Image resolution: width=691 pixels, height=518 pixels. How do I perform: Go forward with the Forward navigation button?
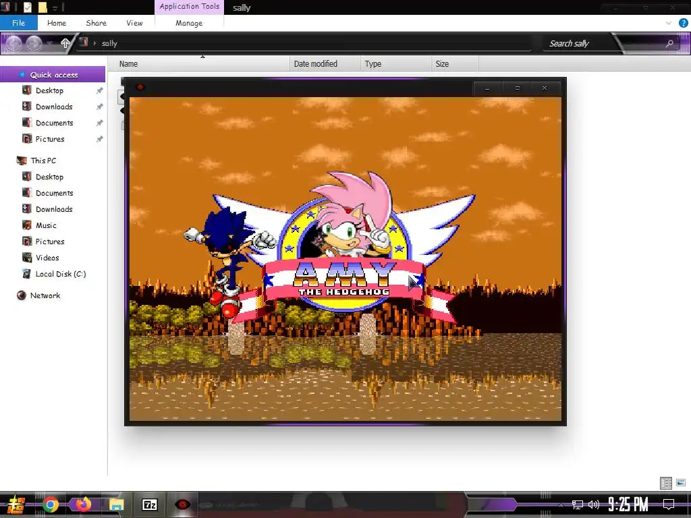coord(34,43)
